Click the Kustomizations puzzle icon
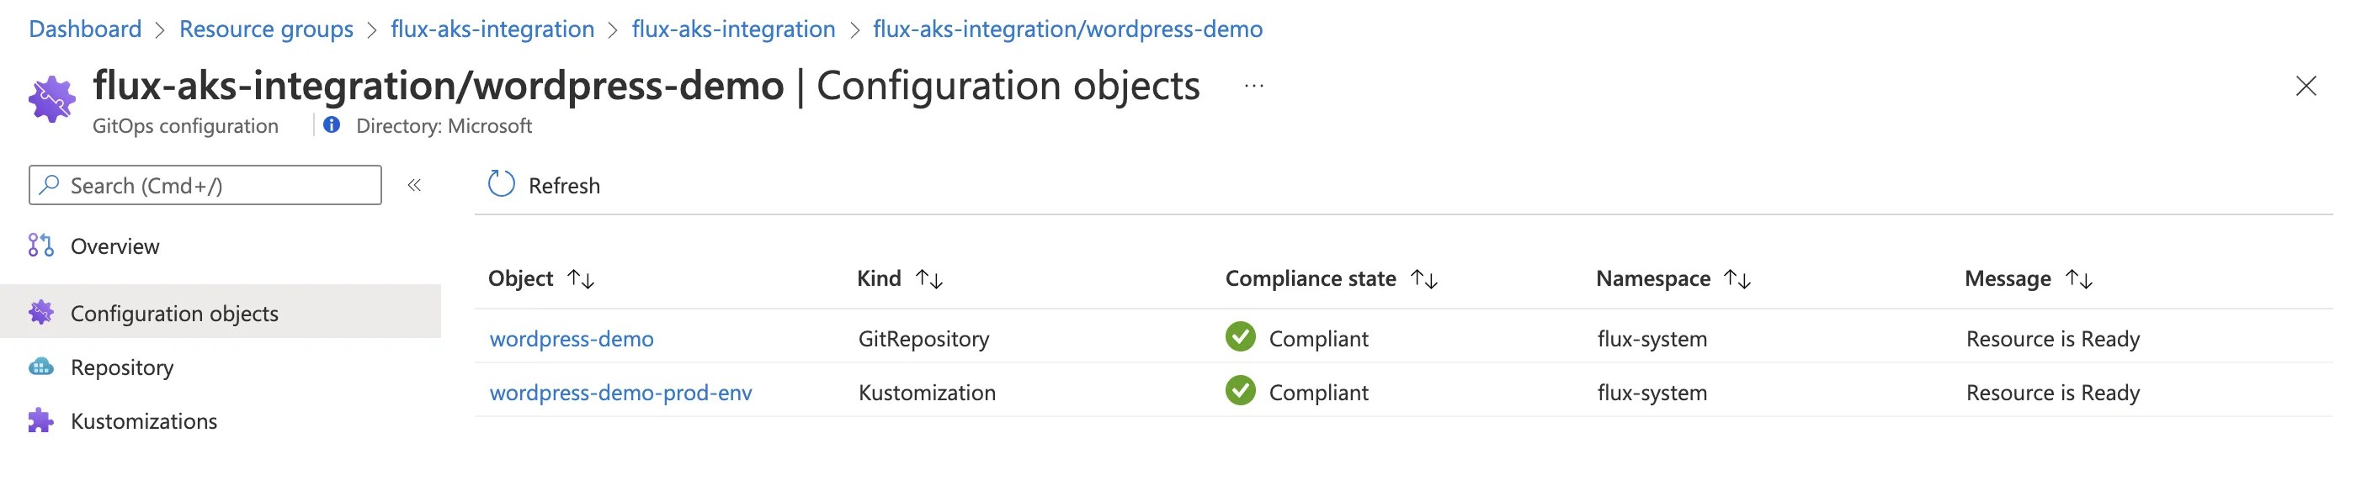Viewport: 2367px width, 486px height. pos(40,420)
